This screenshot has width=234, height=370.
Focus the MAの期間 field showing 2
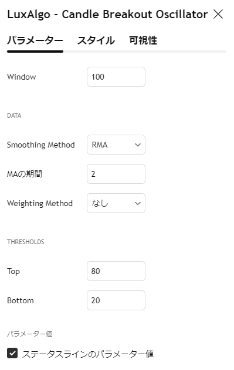click(116, 174)
